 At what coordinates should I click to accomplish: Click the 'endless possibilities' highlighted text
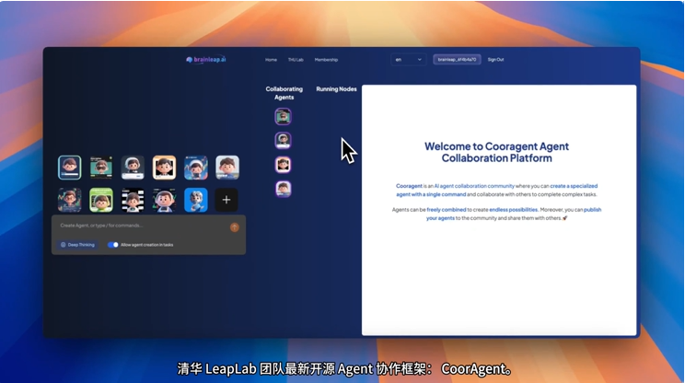point(514,210)
